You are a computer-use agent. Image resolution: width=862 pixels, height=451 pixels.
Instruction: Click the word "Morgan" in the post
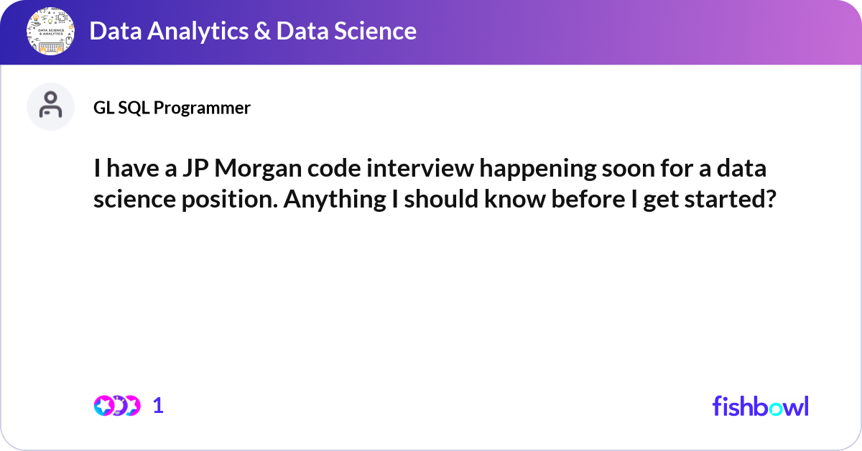249,169
